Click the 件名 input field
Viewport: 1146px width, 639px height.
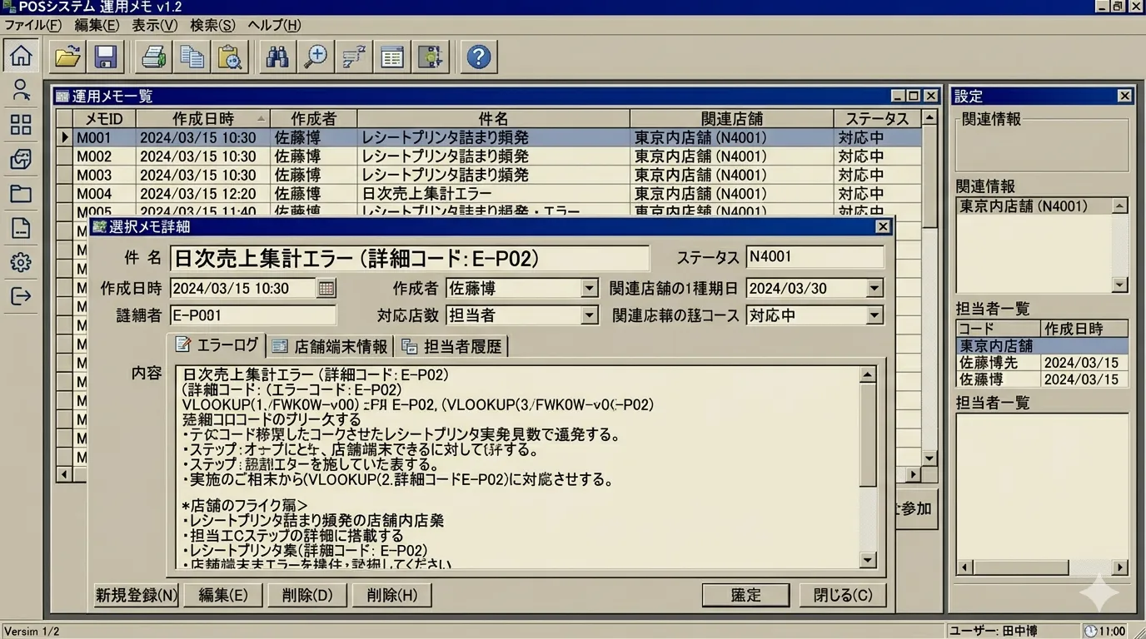click(x=410, y=258)
